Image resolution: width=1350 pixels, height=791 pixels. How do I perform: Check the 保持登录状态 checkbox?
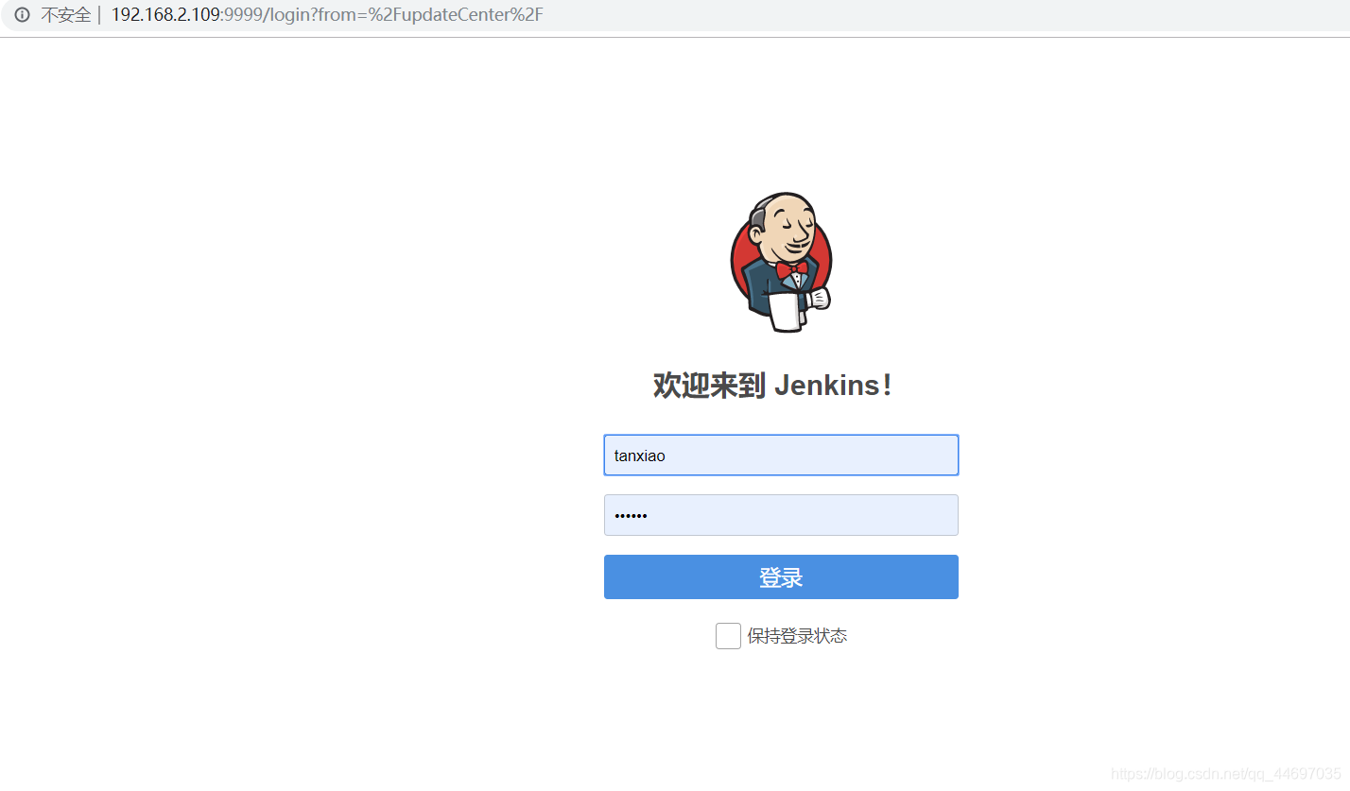coord(728,636)
